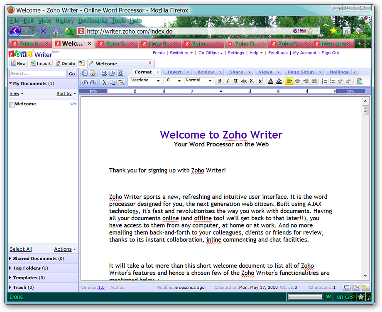Toggle strikethrough formatting

(244, 81)
